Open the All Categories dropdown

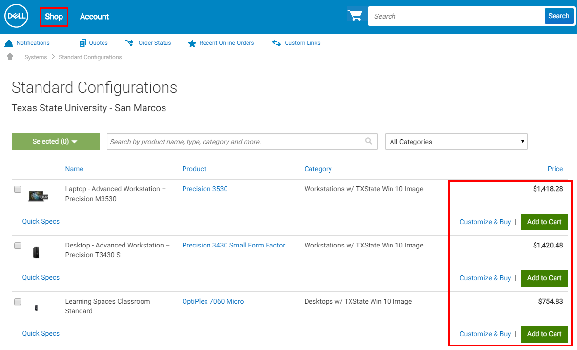(456, 142)
